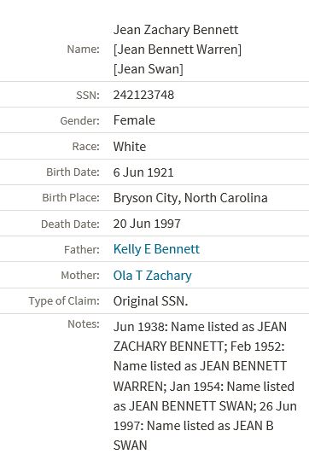Click the SSN field label
Screen dimensions: 309x460
(x=88, y=95)
